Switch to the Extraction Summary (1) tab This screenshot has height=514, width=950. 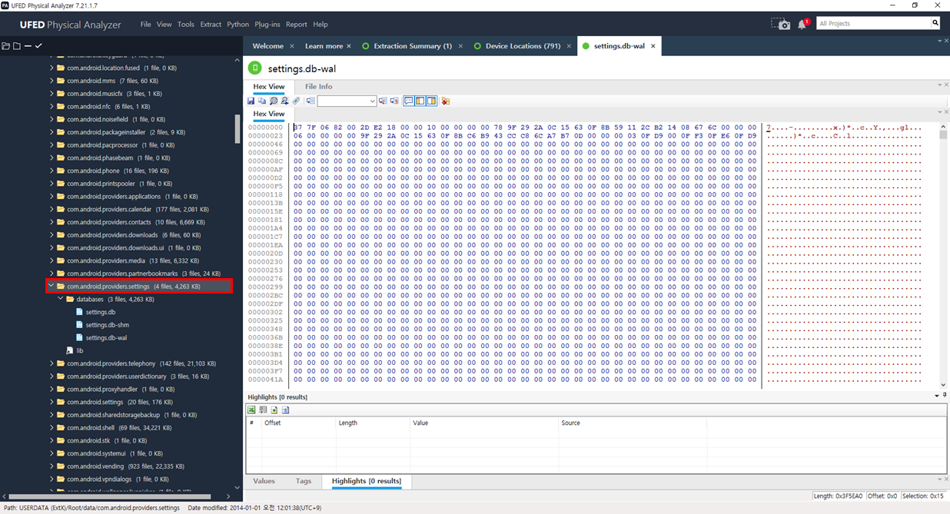point(412,46)
